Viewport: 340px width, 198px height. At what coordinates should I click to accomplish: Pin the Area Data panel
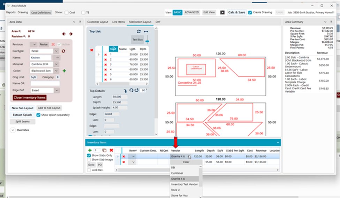tap(80, 22)
